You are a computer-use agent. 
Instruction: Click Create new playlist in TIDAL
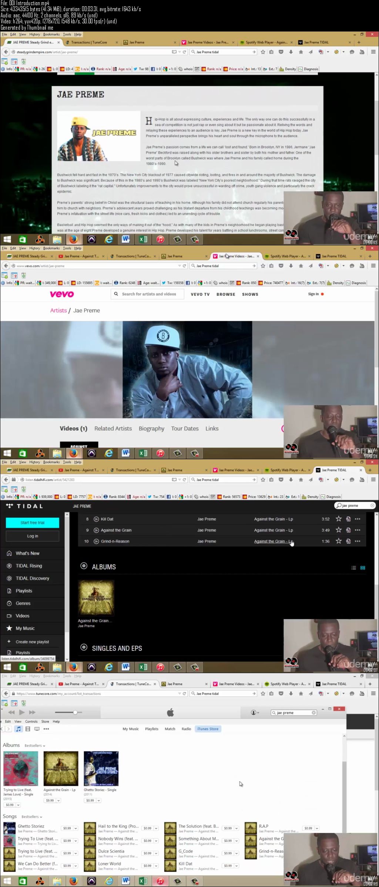click(x=32, y=642)
